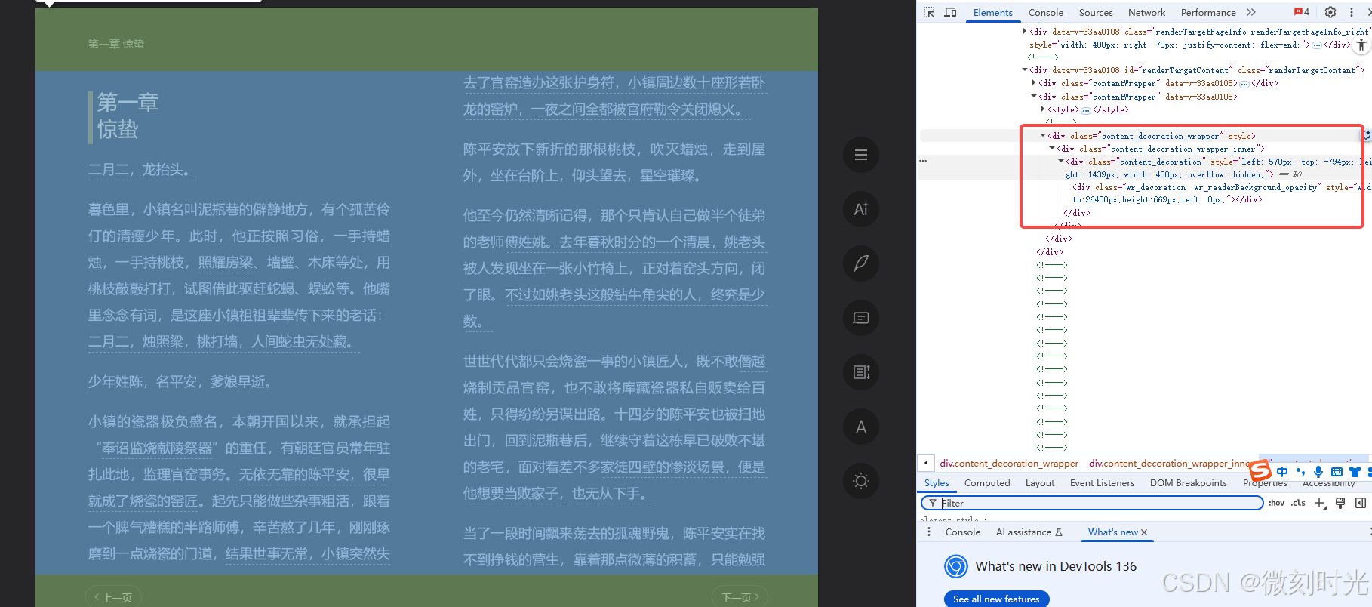Screen dimensions: 1372x607
Task: Switch Sogou input language 中 icon
Action: [1282, 472]
